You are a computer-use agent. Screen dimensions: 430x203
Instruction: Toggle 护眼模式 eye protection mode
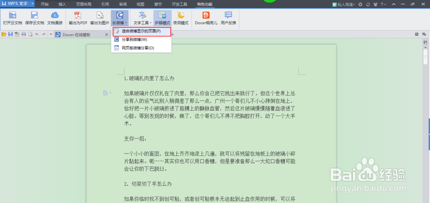click(x=163, y=18)
